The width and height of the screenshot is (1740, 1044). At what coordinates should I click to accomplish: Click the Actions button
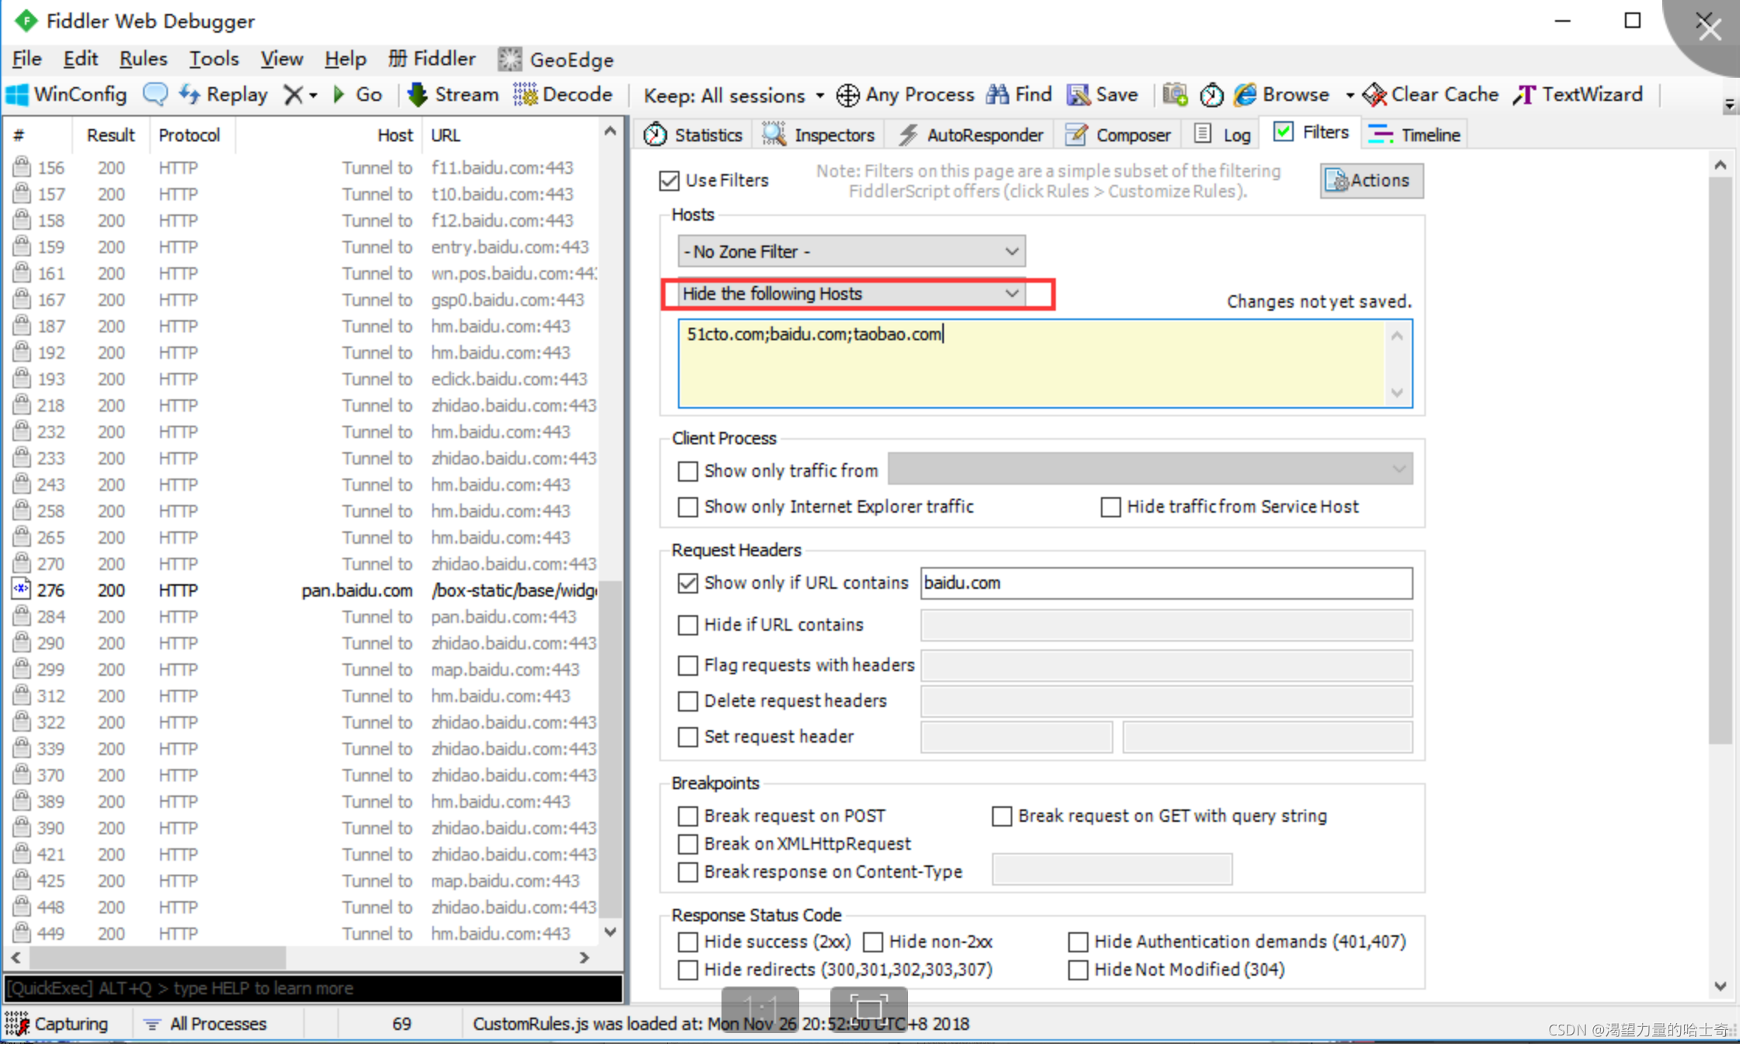(1368, 179)
